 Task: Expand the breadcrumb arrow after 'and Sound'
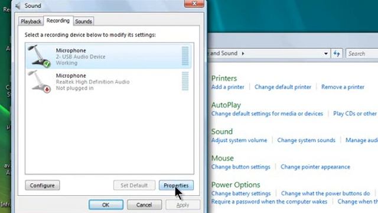click(243, 53)
